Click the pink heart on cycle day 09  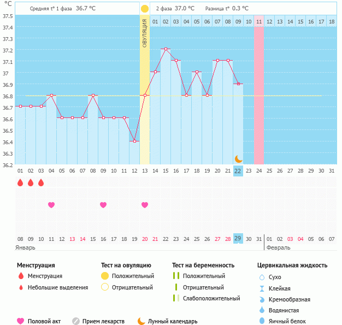coord(103,205)
